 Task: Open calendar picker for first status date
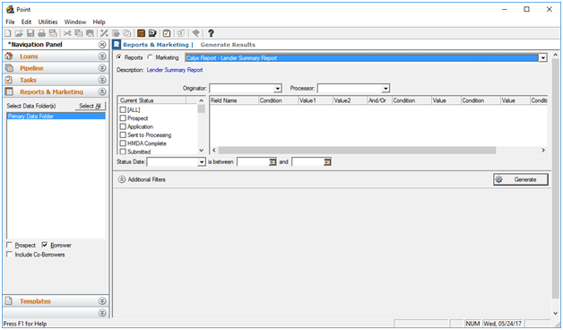tap(273, 162)
